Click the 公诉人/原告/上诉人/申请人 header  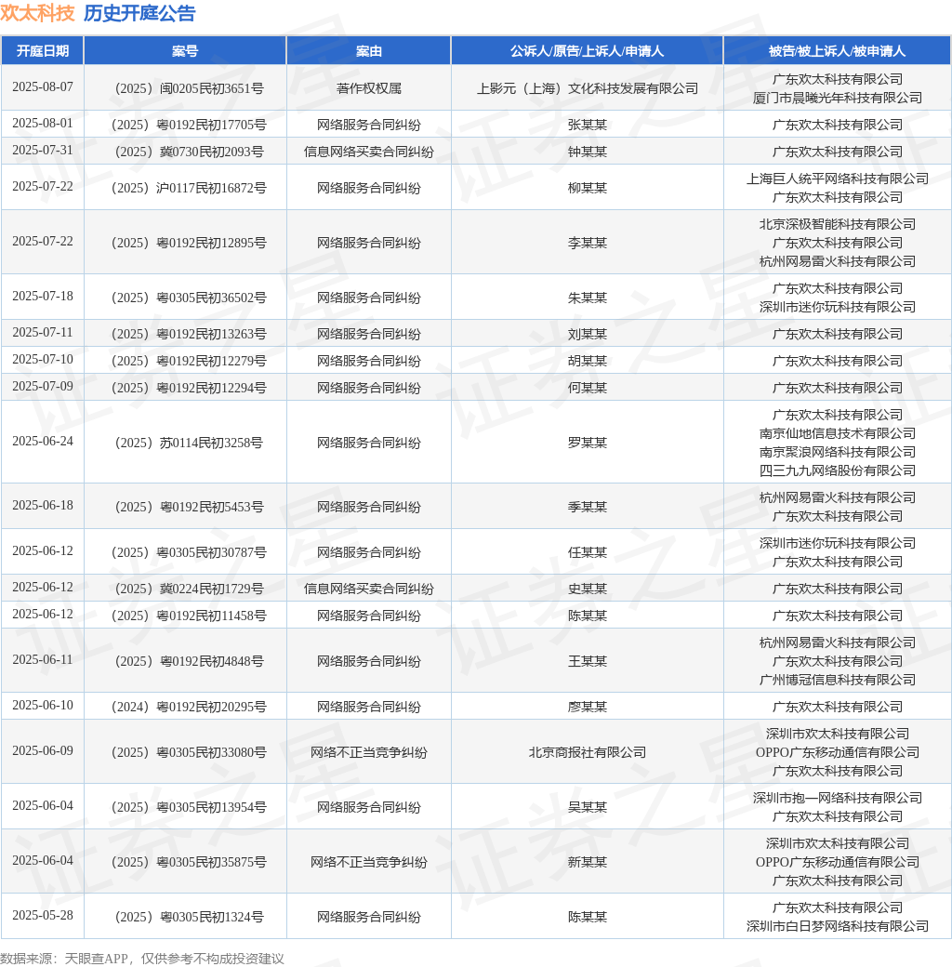click(x=587, y=50)
